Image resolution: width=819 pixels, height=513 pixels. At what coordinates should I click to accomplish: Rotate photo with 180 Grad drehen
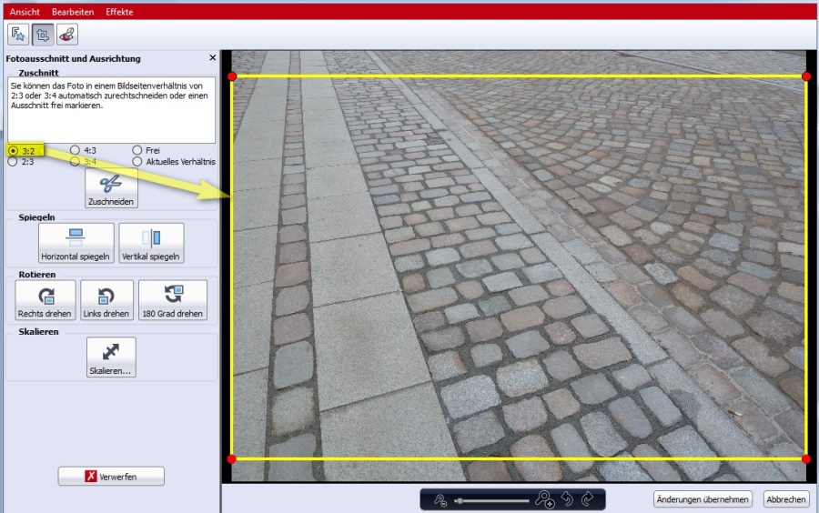pos(172,300)
